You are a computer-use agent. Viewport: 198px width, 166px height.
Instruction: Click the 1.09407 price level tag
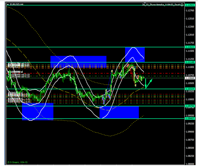[190, 118]
